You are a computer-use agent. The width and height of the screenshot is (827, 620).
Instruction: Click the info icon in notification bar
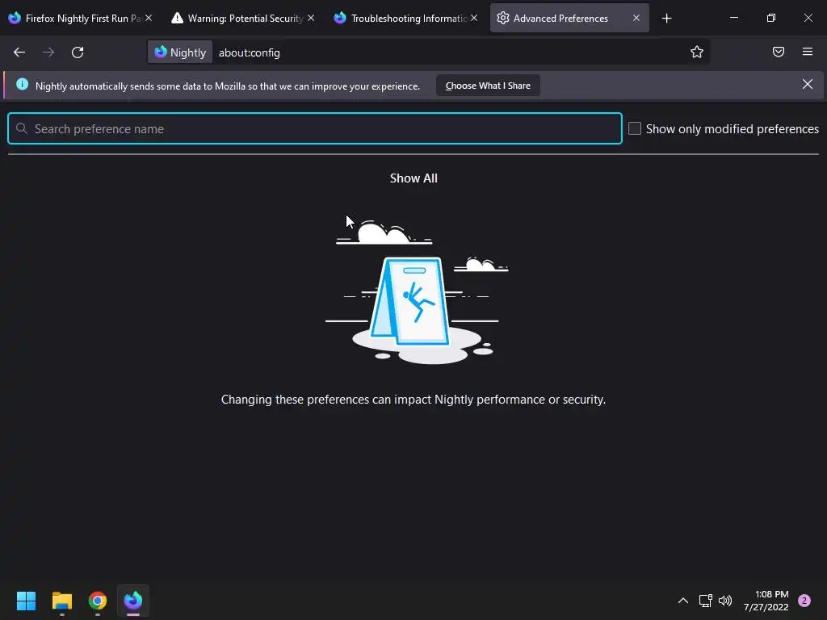click(22, 84)
